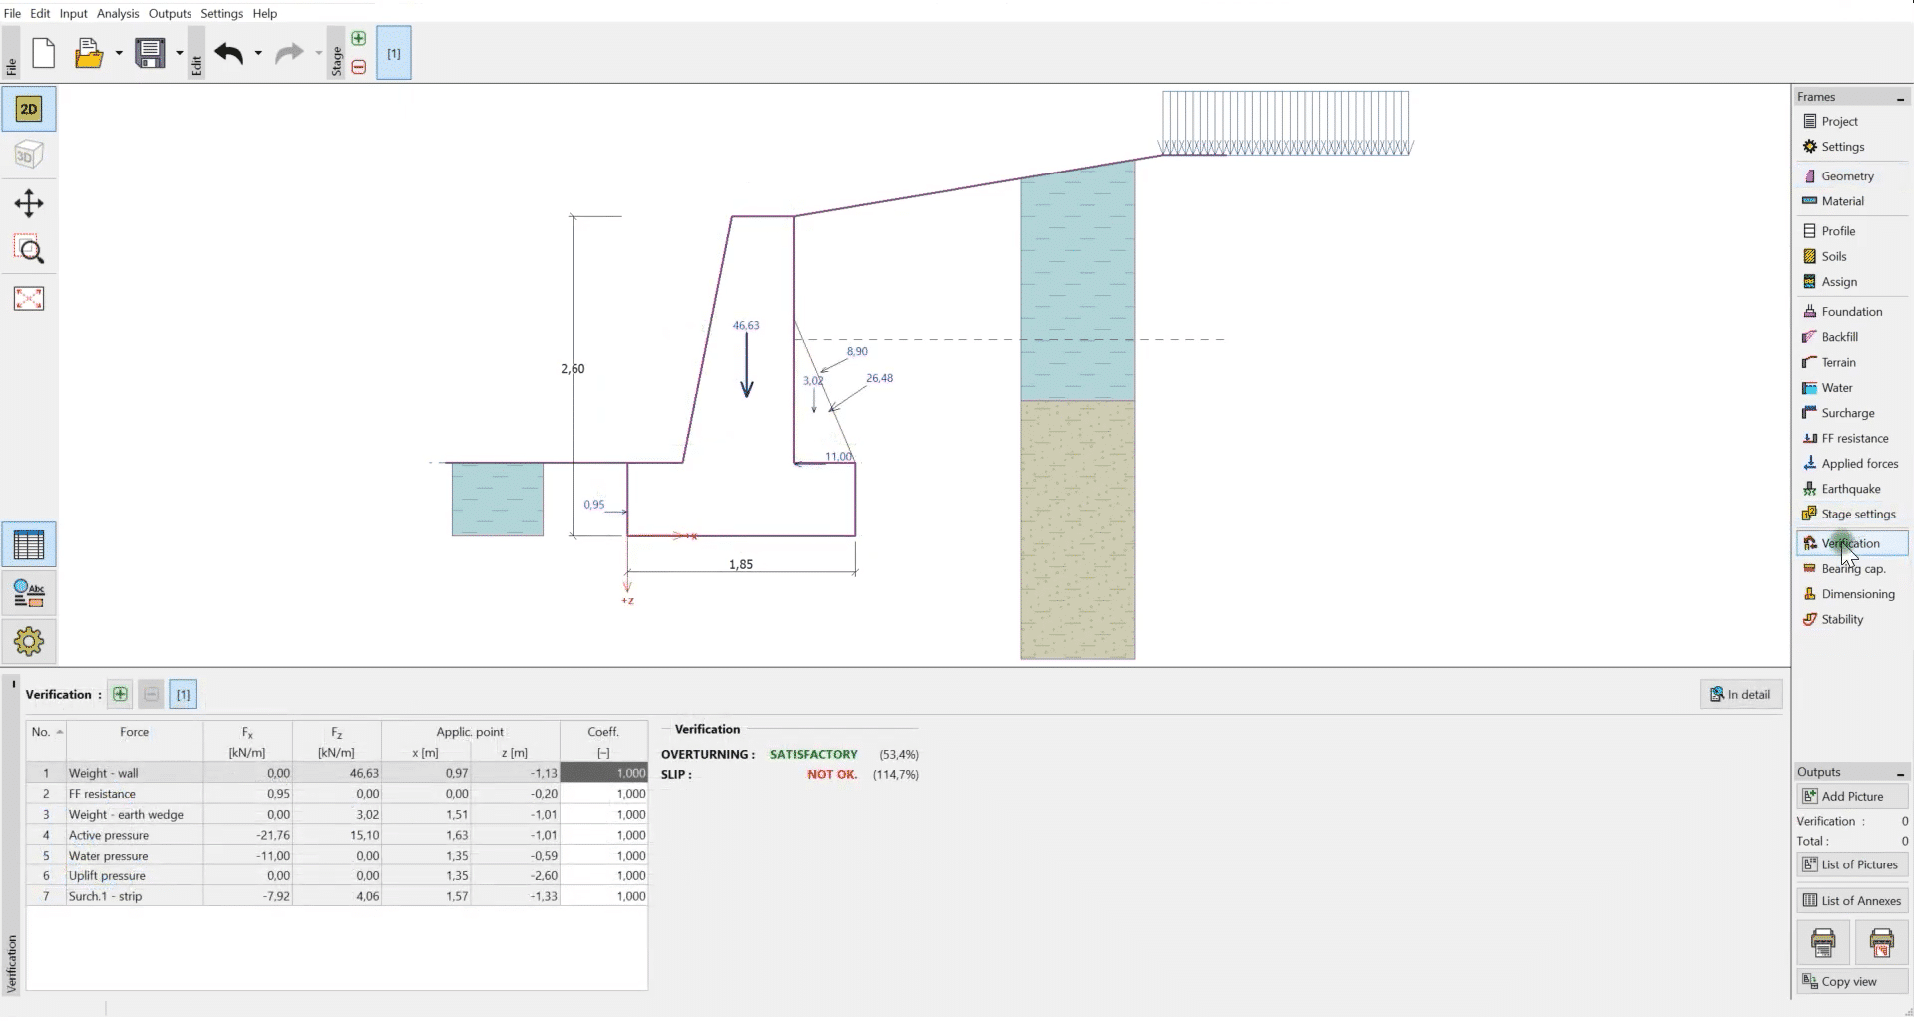The width and height of the screenshot is (1914, 1036).
Task: Add a construction stage with green plus
Action: coord(359,38)
